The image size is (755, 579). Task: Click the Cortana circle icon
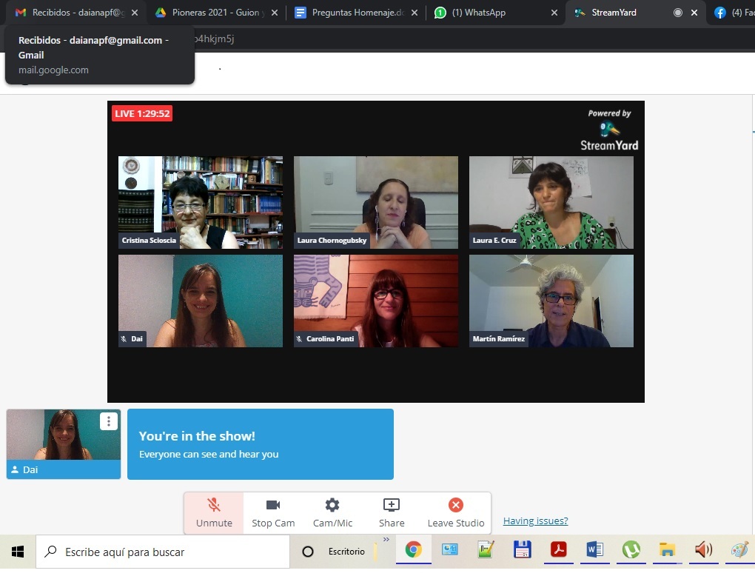click(308, 552)
